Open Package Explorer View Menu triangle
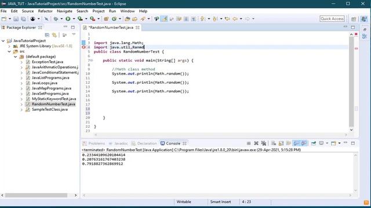 coord(74,35)
